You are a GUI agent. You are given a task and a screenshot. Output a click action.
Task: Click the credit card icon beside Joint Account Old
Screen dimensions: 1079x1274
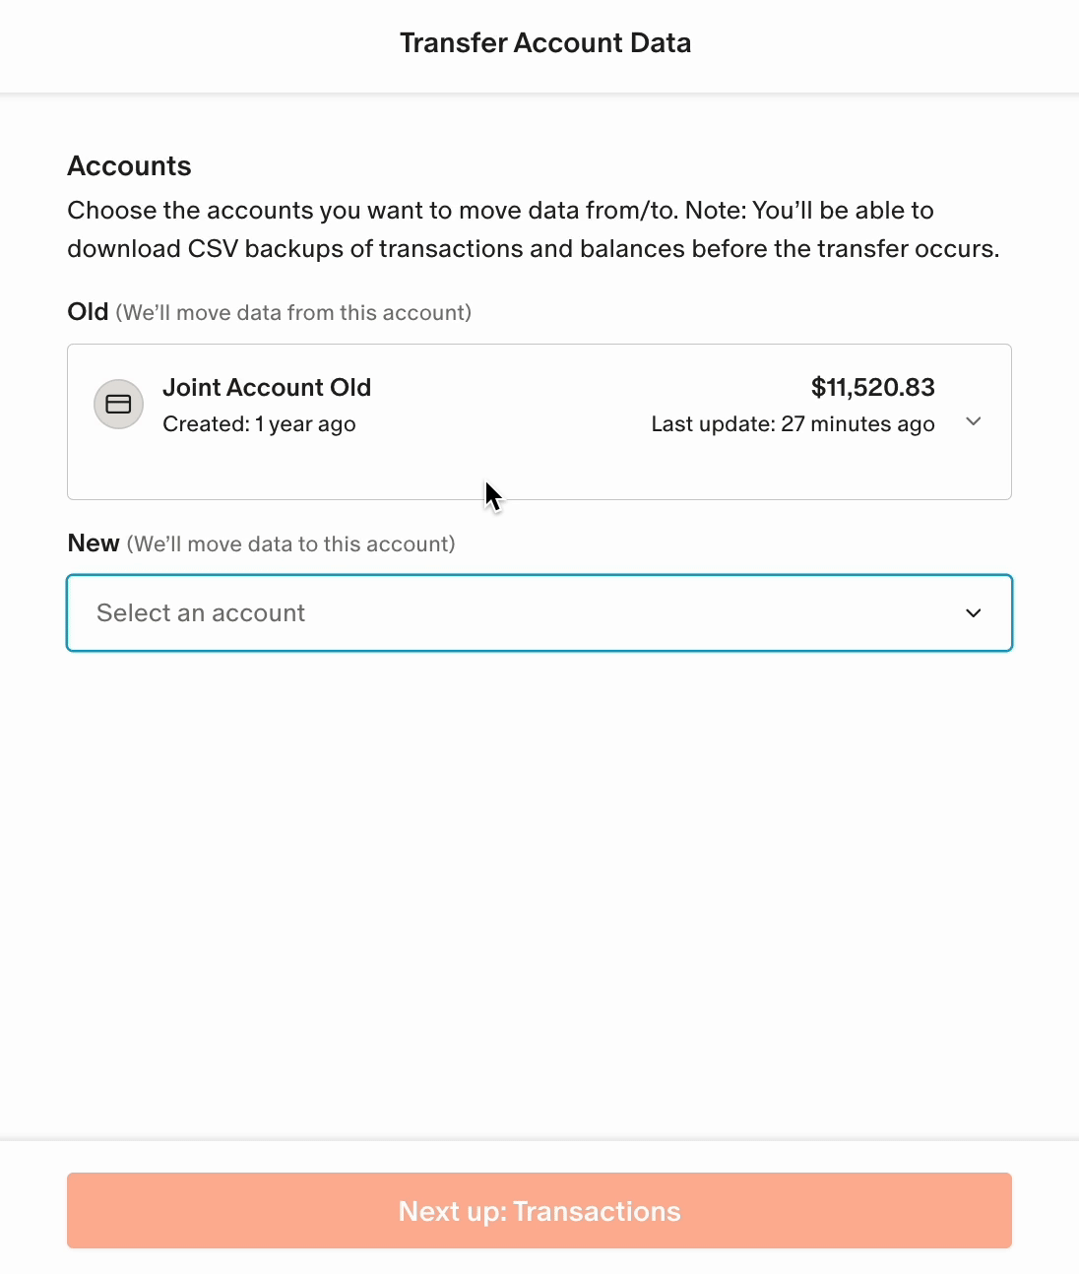click(118, 405)
